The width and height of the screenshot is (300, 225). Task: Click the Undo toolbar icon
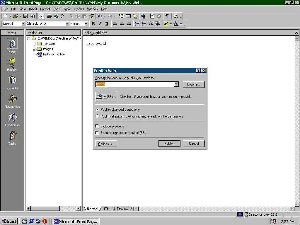100,16
